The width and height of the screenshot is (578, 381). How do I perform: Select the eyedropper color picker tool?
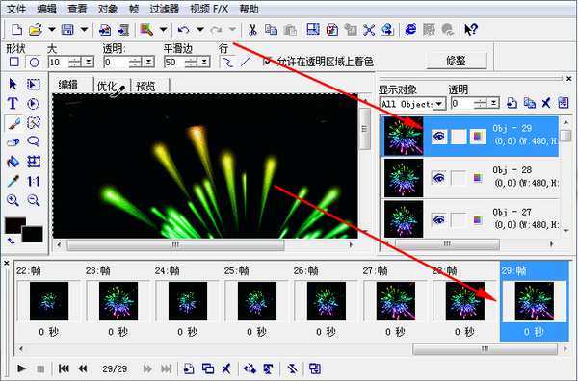point(13,181)
